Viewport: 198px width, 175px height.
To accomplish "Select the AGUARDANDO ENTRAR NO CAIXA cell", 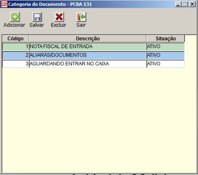I will tap(88, 64).
